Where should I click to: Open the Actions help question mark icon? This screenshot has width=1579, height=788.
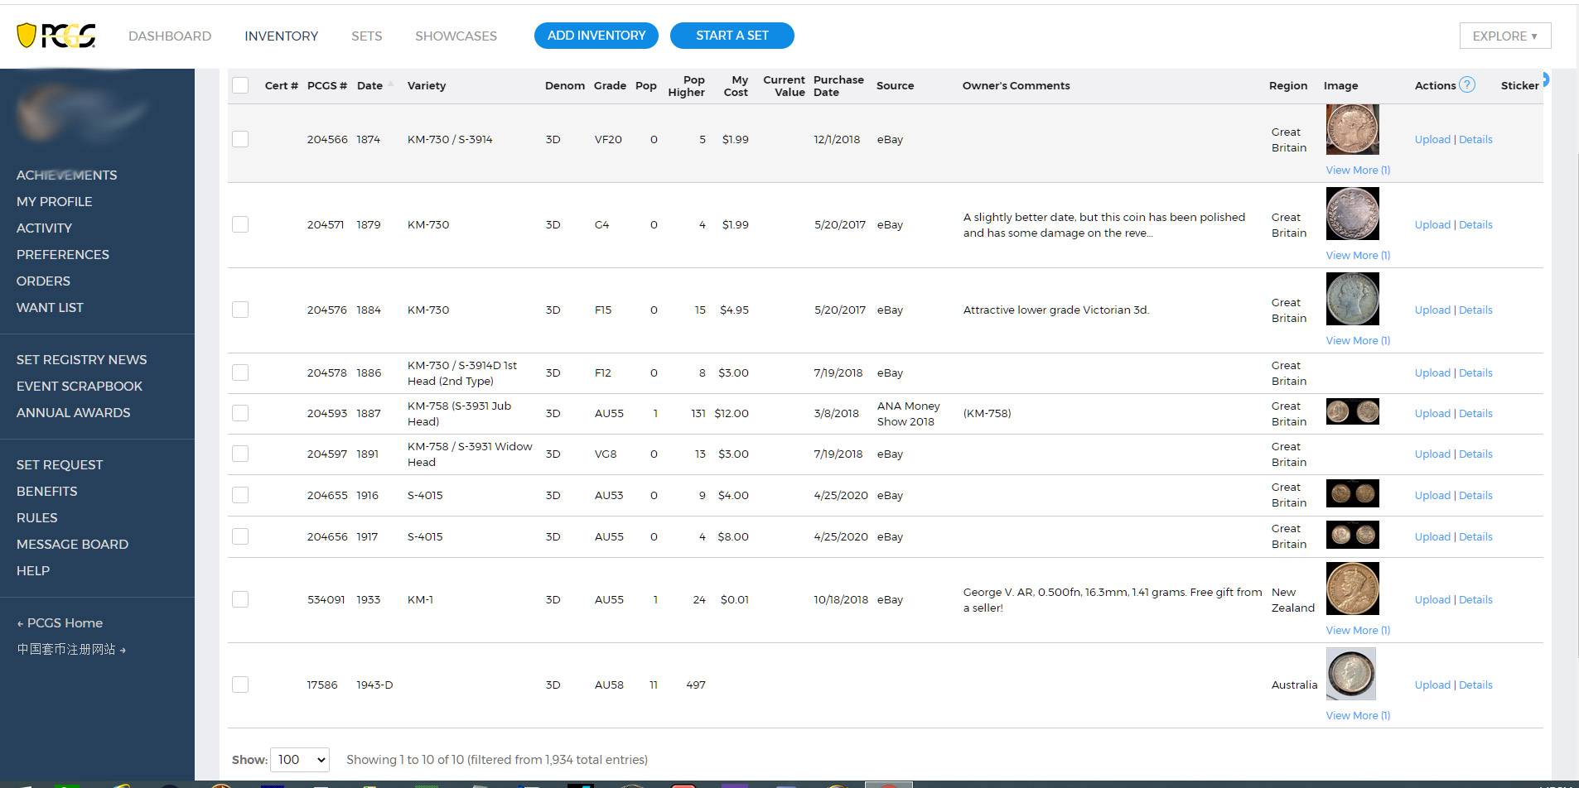point(1467,84)
